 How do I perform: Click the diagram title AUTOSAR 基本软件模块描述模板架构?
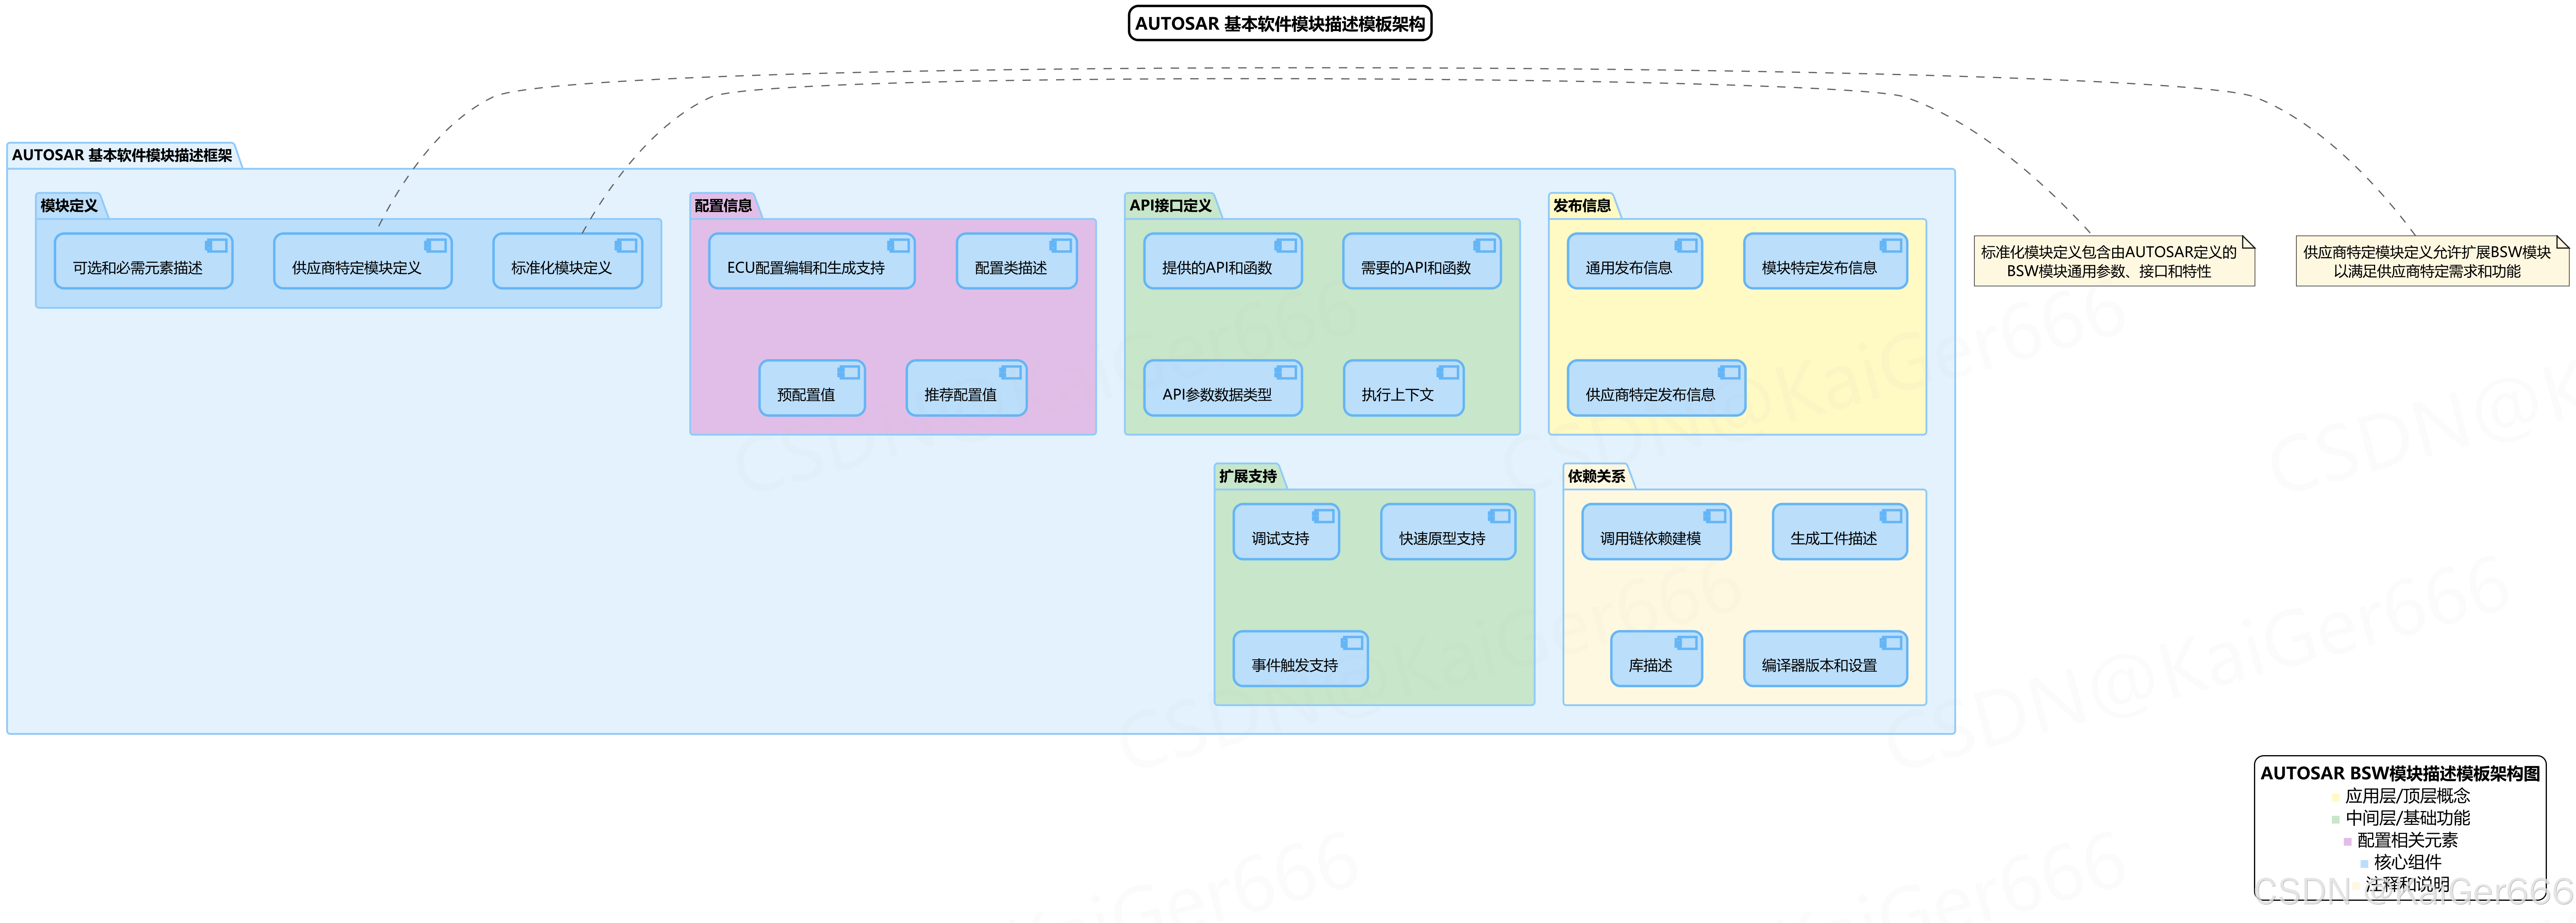coord(1280,24)
